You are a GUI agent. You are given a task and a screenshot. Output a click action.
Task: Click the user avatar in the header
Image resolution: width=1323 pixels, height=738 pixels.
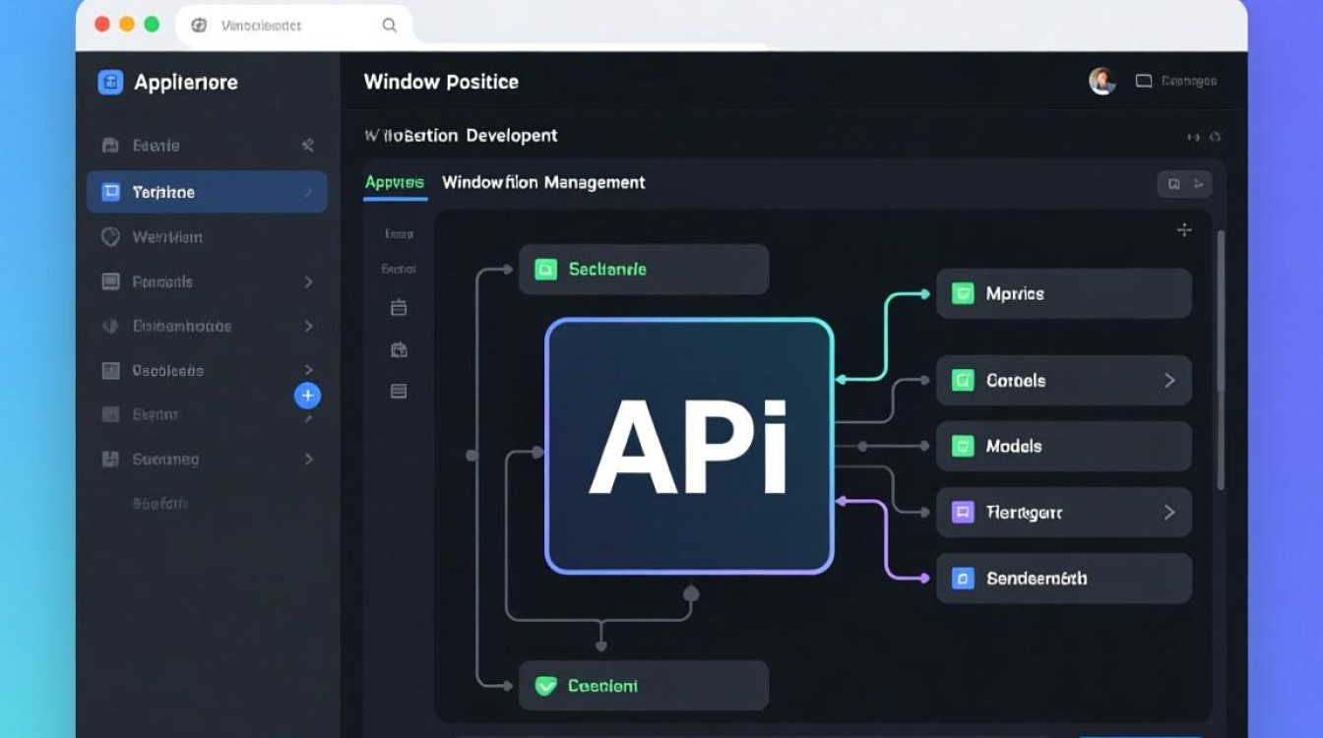1102,81
